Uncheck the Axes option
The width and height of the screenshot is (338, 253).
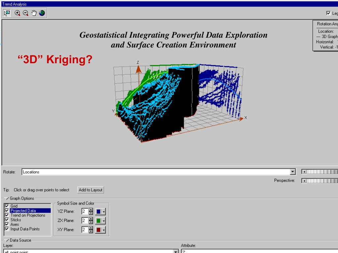[7, 224]
